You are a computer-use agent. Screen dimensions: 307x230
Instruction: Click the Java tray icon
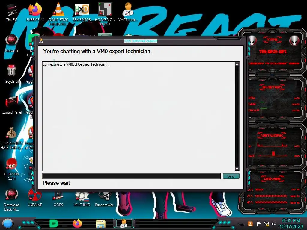250,223
